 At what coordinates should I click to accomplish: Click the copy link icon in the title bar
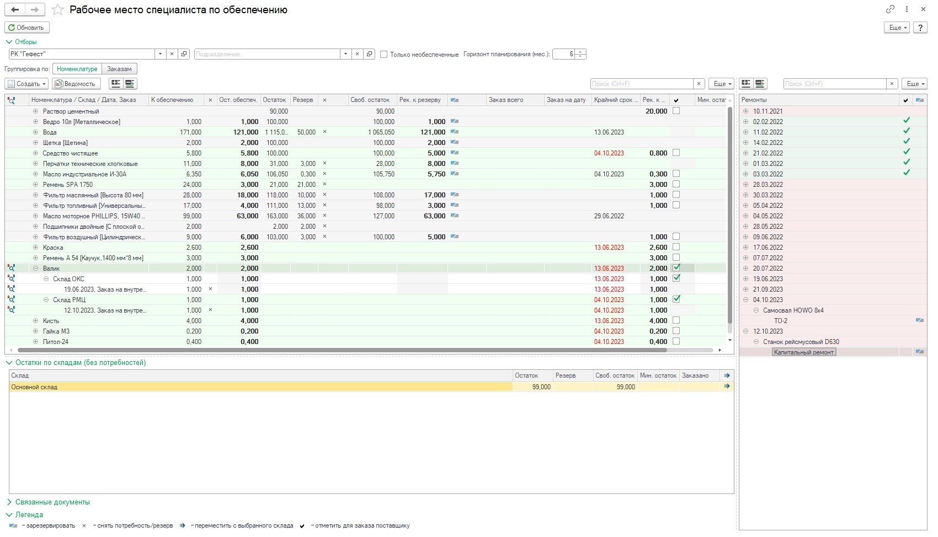pos(890,9)
